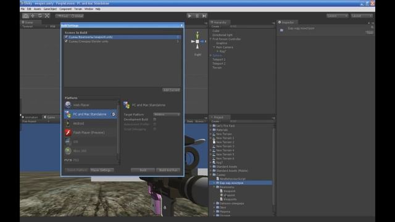Start Play mode with the Play button
Screen dimensions: 395x222
[189, 16]
